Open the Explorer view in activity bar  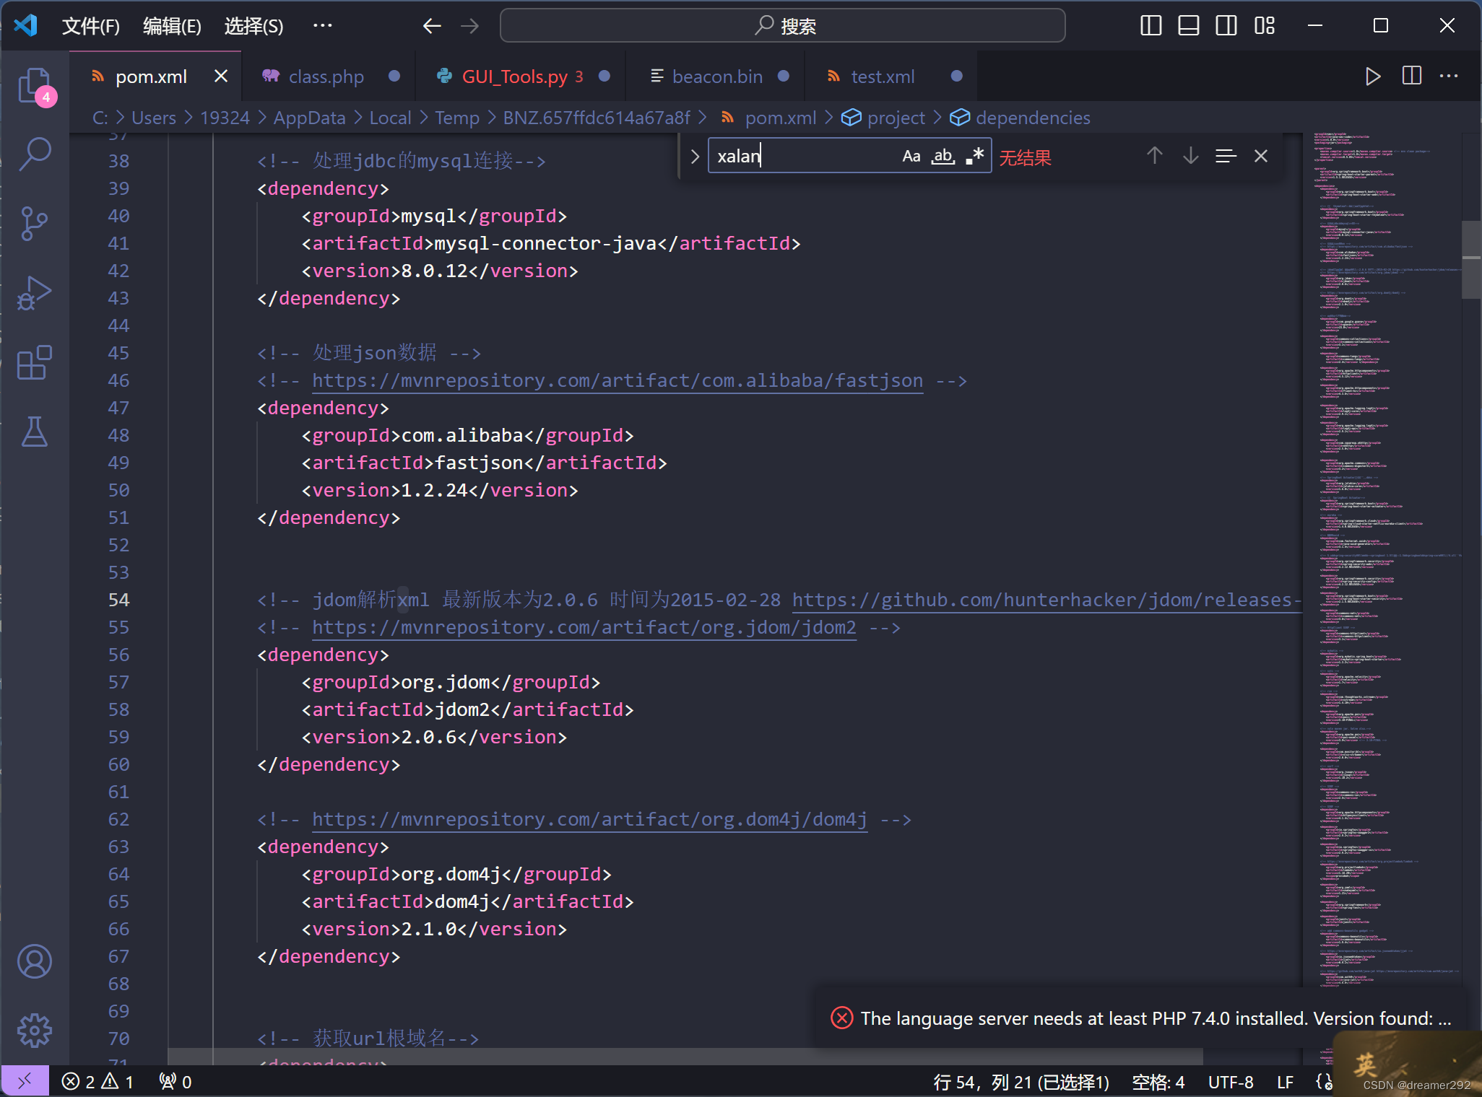click(35, 86)
